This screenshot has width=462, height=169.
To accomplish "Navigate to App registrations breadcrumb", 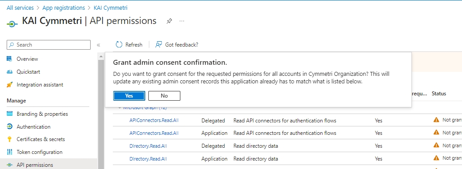I will (64, 8).
